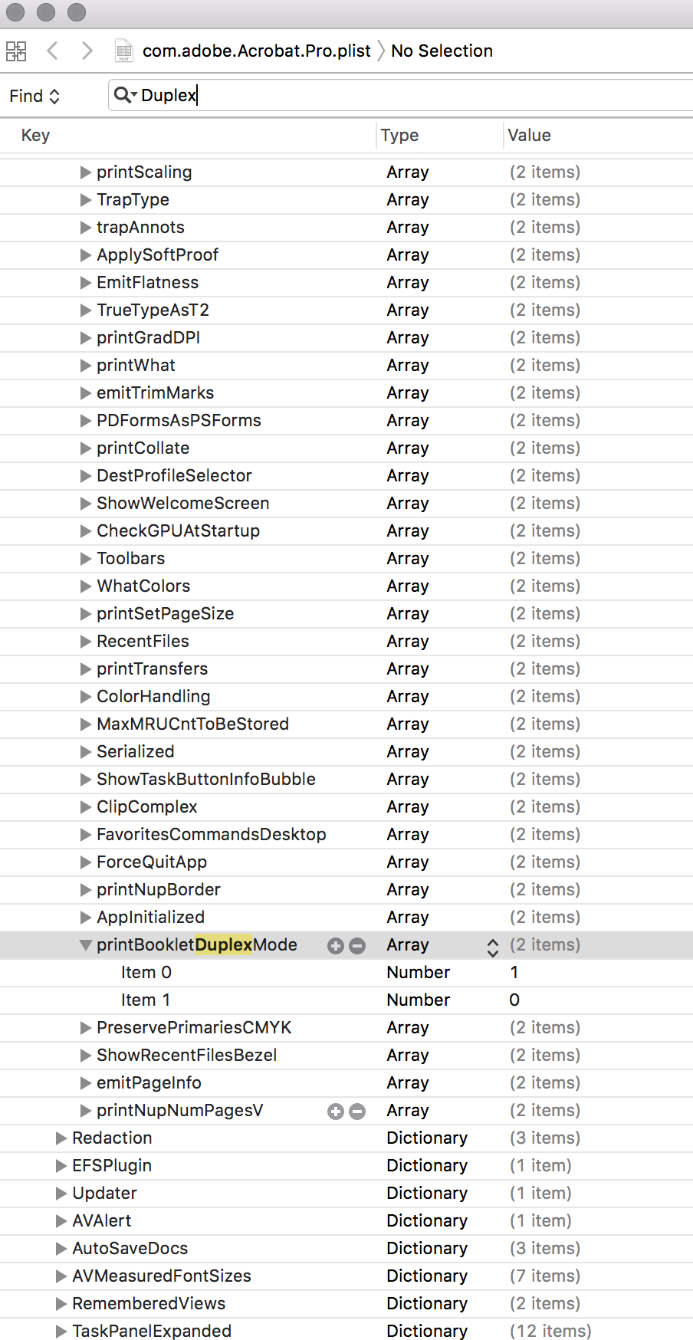Select the EmitFlatness row

coord(346,283)
